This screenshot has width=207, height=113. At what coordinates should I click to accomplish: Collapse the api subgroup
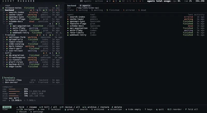(7, 24)
